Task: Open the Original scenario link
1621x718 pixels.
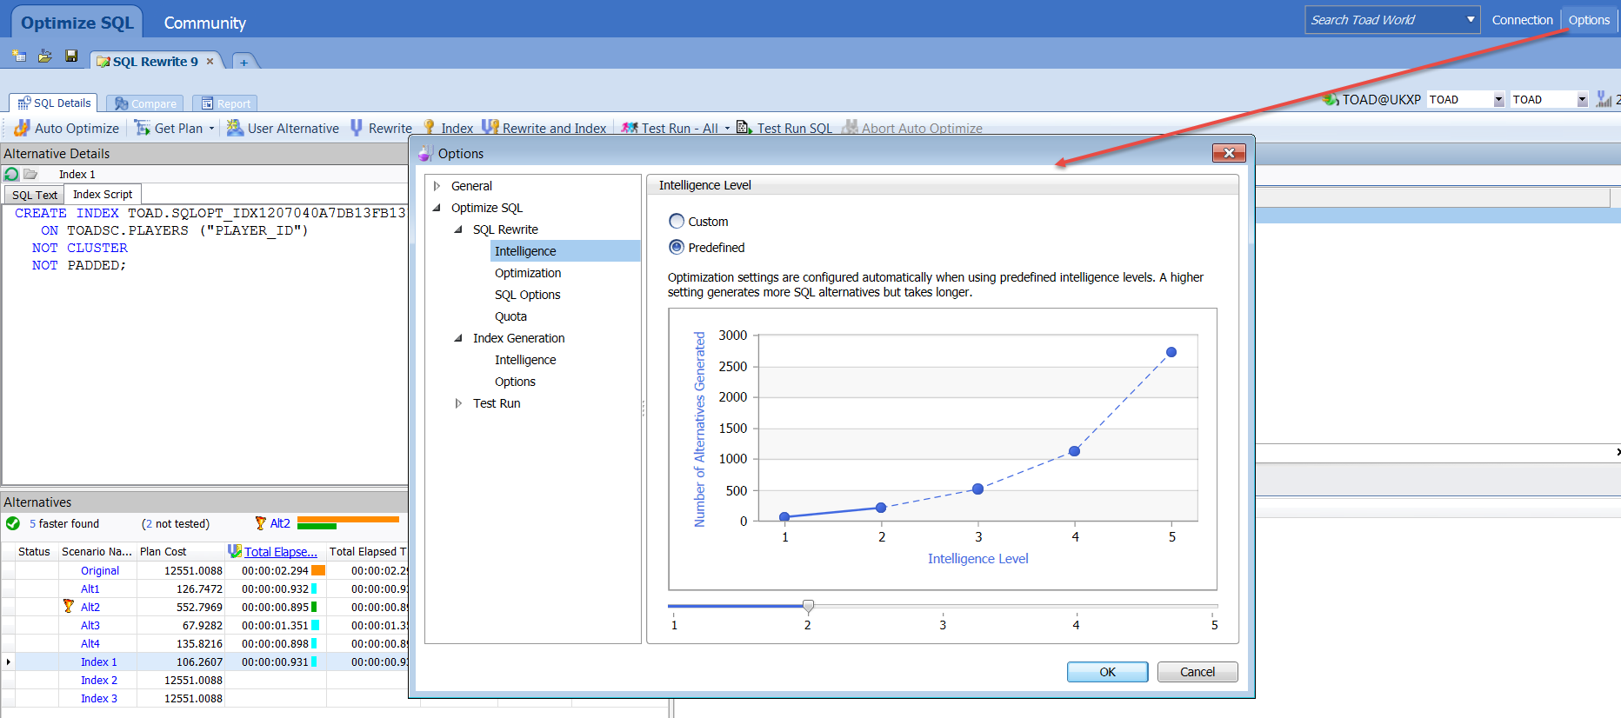Action: click(100, 570)
